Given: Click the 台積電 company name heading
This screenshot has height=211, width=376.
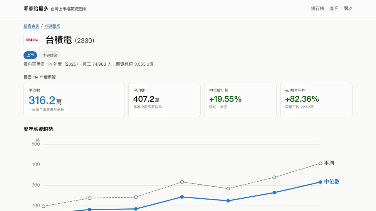Looking at the screenshot, I should [x=59, y=40].
